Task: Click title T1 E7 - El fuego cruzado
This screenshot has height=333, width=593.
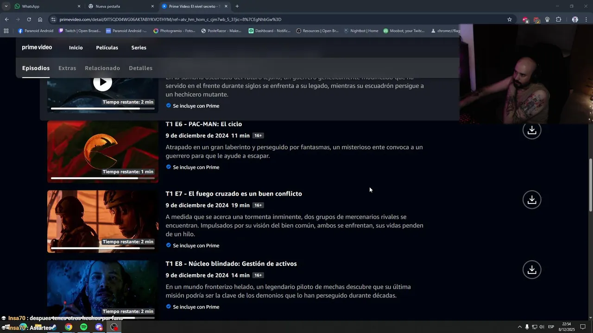Action: click(233, 194)
